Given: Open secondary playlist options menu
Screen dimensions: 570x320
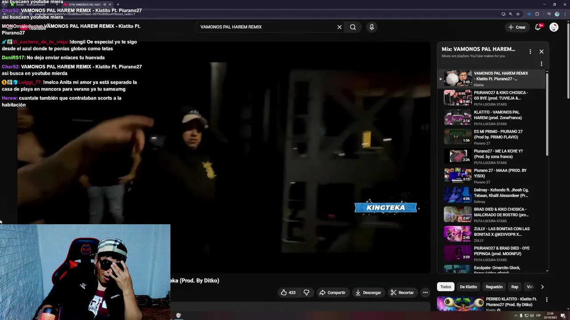Looking at the screenshot, I should coord(541,64).
